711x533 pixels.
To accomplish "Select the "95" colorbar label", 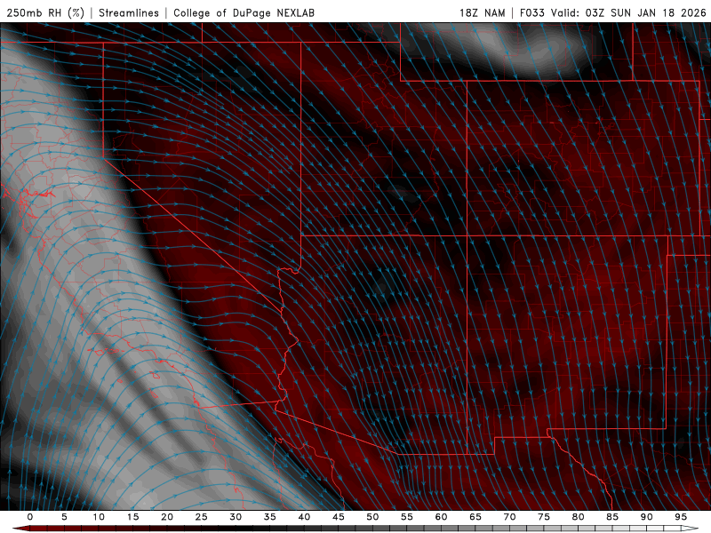I will pos(681,517).
